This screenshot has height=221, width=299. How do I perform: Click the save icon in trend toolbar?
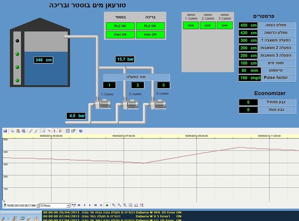click(5, 131)
